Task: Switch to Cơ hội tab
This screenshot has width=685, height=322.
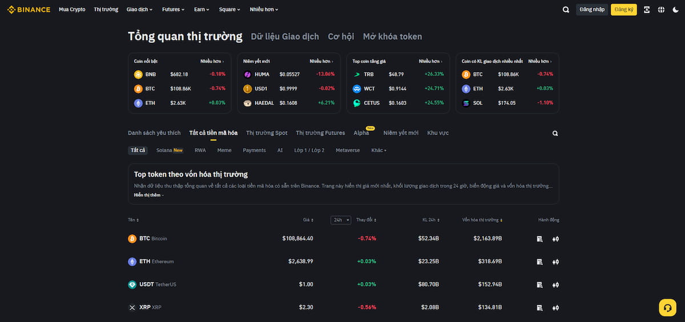Action: [x=341, y=36]
